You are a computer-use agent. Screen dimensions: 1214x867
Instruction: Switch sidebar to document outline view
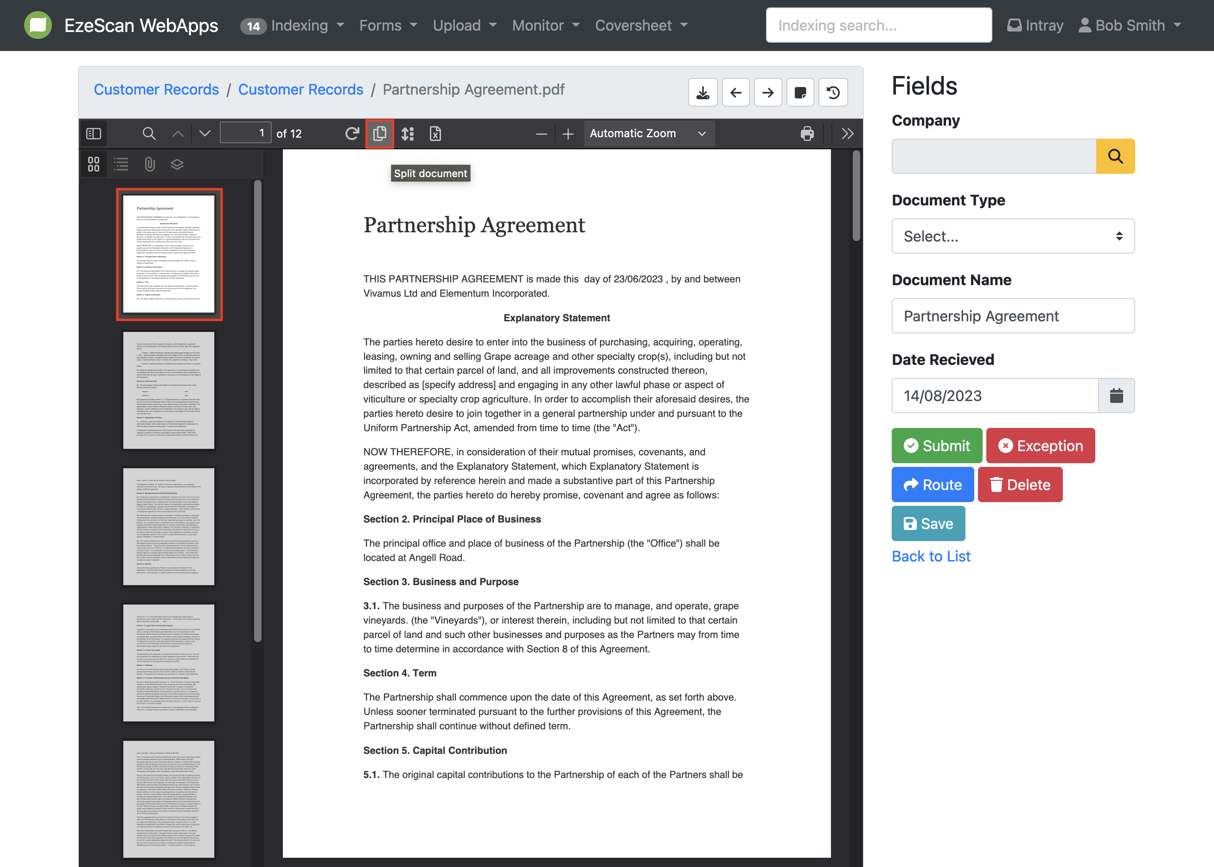click(x=121, y=164)
